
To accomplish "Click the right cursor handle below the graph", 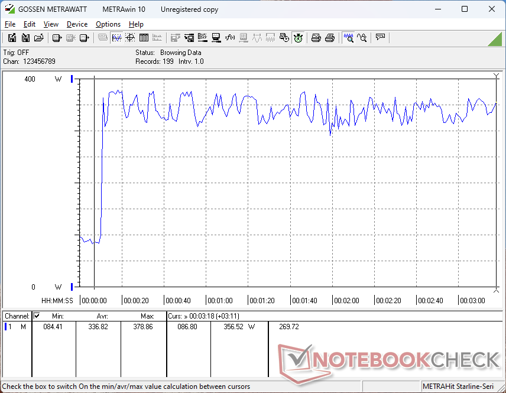I will click(497, 290).
